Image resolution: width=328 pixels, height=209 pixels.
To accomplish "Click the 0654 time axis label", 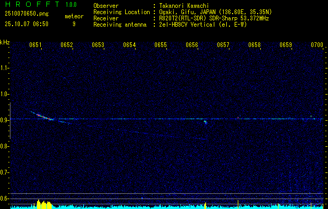I will tap(129, 45).
